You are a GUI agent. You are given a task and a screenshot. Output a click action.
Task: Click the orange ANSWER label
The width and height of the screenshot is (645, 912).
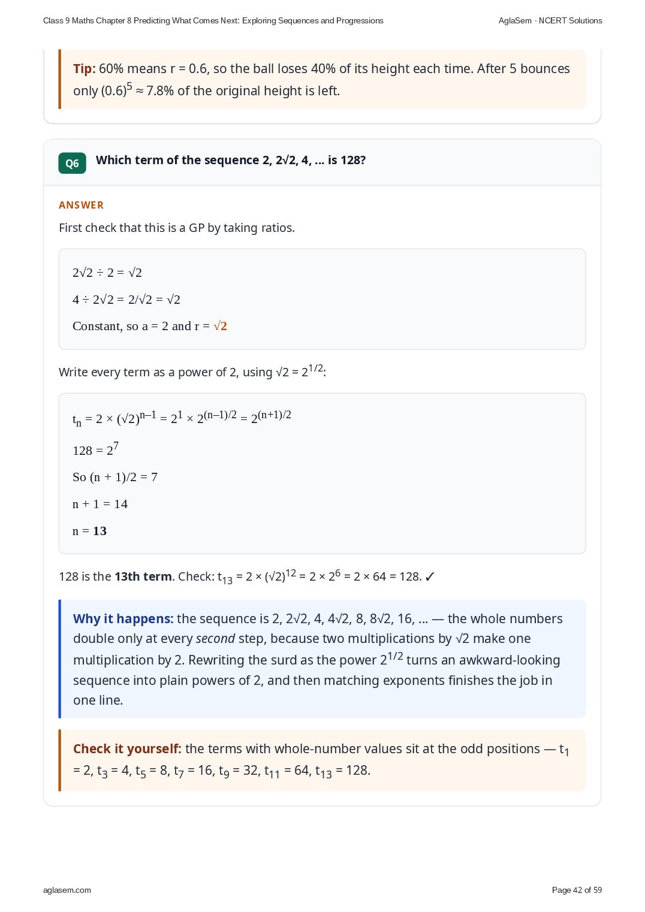[81, 205]
